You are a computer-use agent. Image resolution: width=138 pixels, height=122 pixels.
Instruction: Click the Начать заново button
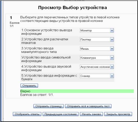coord(91,114)
